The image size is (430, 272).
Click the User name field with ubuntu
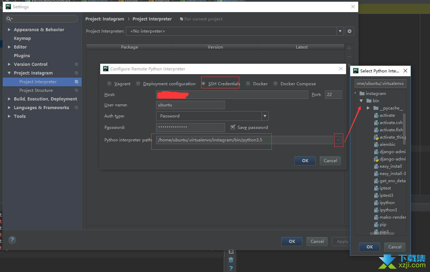coord(190,105)
